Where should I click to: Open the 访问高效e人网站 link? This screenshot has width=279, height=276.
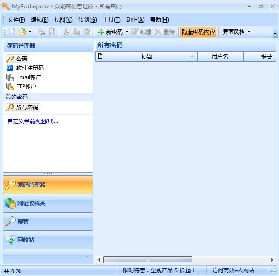pyautogui.click(x=233, y=270)
